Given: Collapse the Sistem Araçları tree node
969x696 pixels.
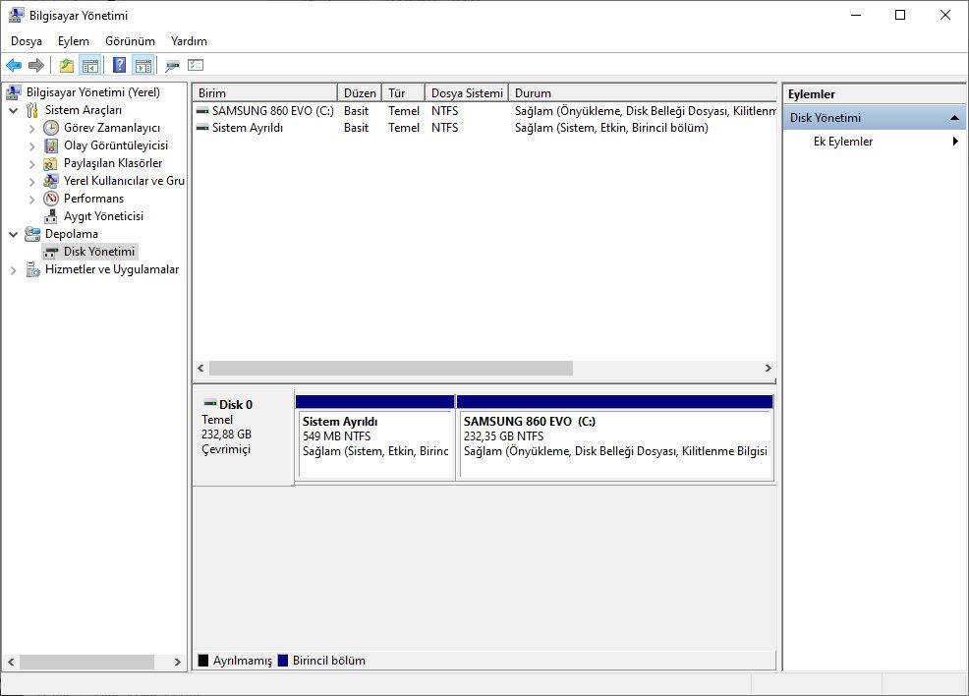Looking at the screenshot, I should pos(13,111).
